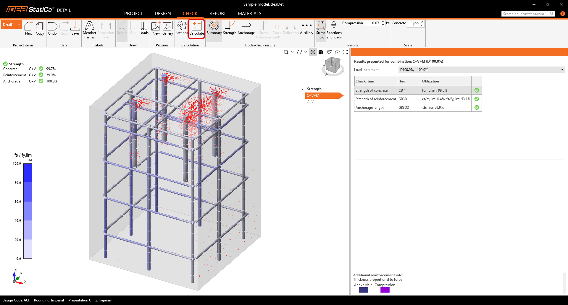This screenshot has height=305, width=568.
Task: Open the Detail1 project item dropdown
Action: 18,25
